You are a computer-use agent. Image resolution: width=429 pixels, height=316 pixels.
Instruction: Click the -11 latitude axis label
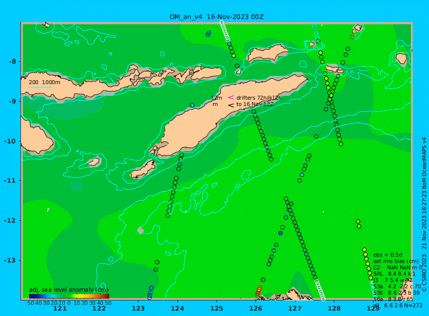pos(10,181)
